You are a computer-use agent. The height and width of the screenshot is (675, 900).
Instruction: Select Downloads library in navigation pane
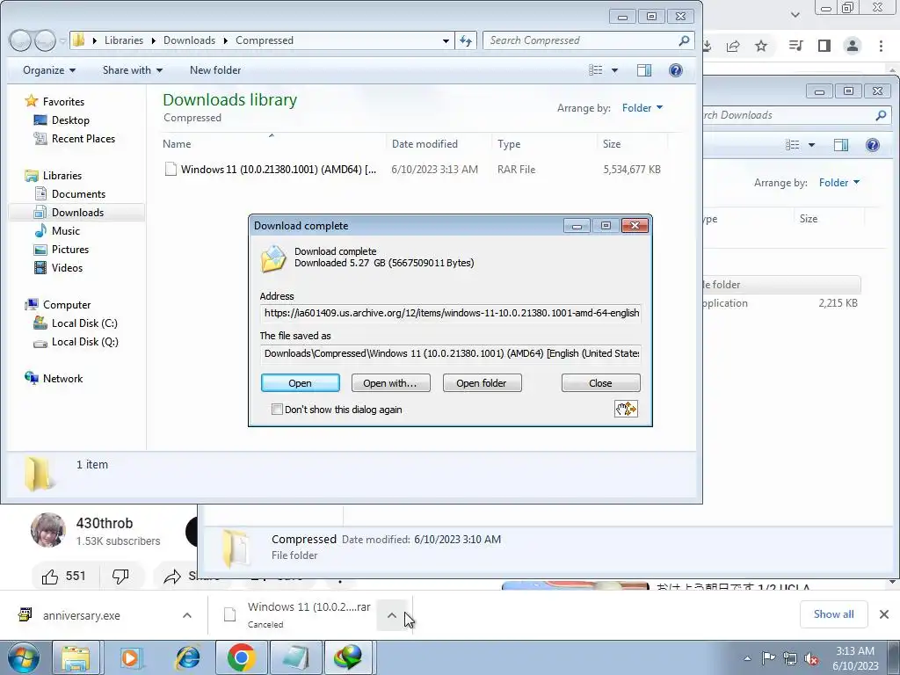pos(77,213)
